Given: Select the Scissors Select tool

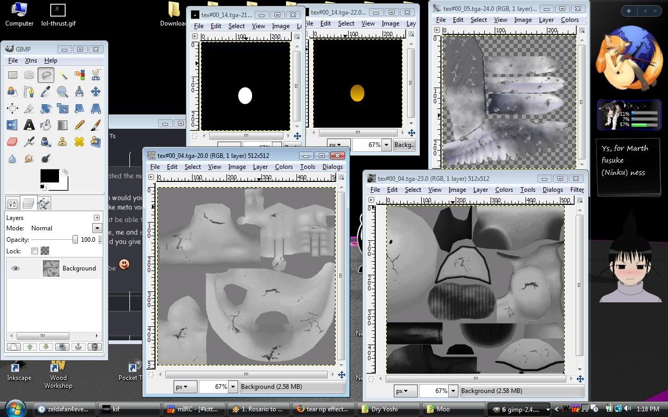Looking at the screenshot, I should point(96,76).
